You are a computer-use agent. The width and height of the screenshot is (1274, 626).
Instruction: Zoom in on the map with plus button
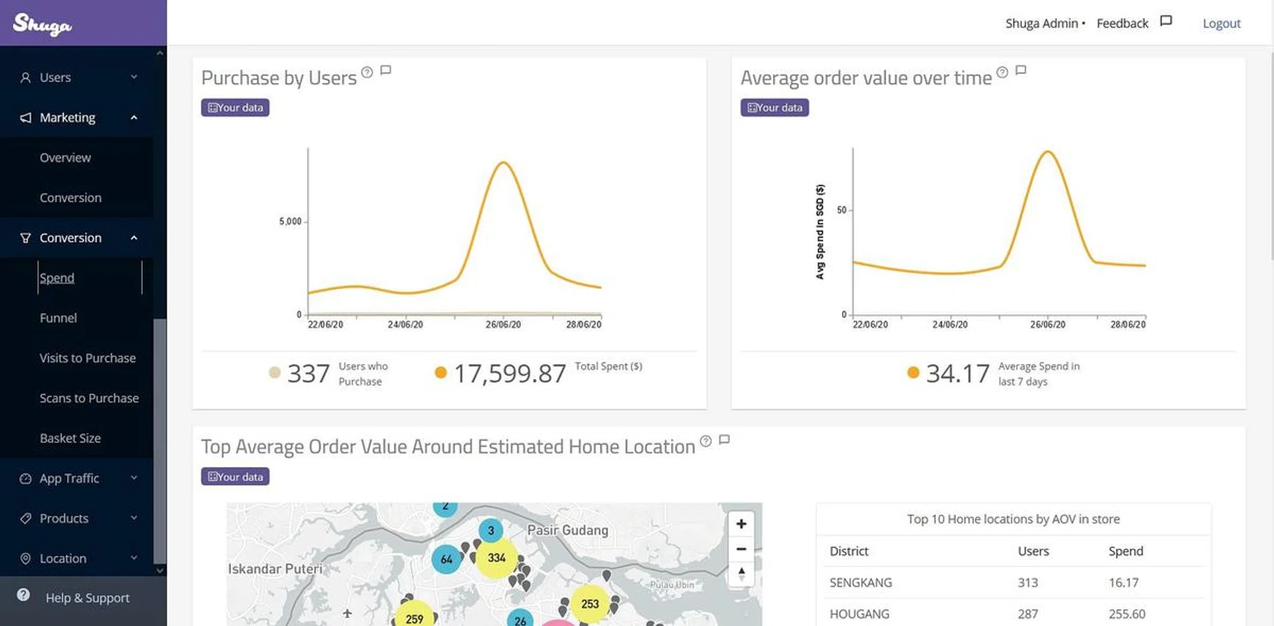click(x=741, y=523)
